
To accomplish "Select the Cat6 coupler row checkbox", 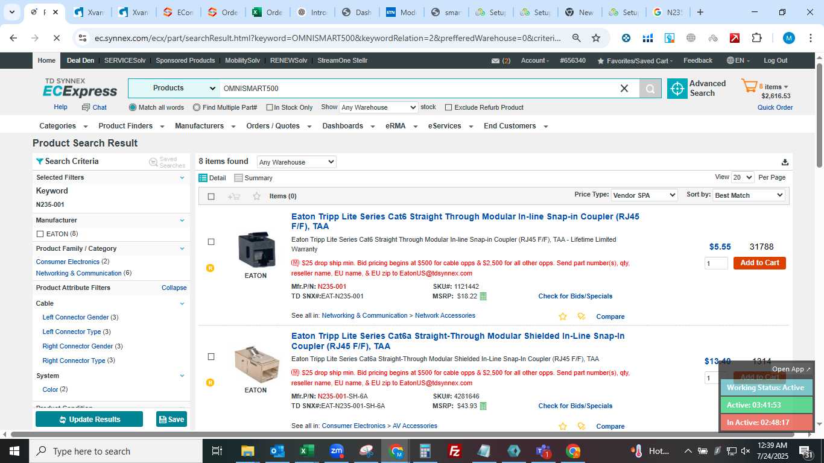I will [x=211, y=242].
